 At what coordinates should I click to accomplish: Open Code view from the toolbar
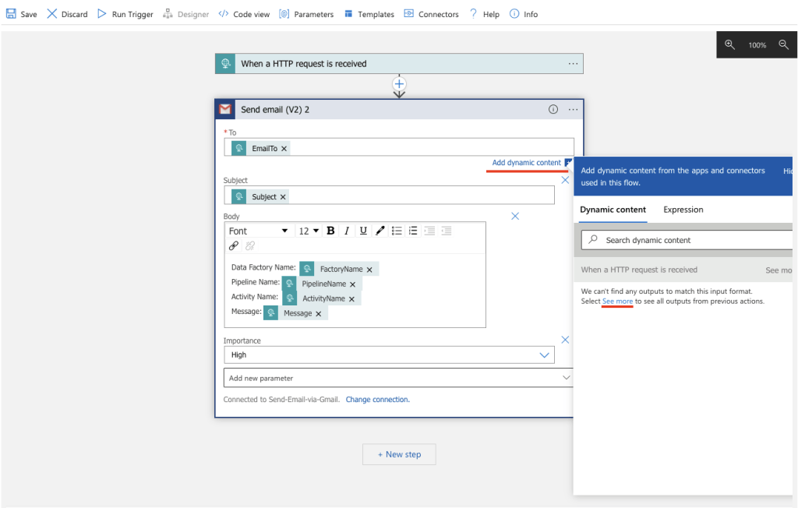[x=243, y=14]
